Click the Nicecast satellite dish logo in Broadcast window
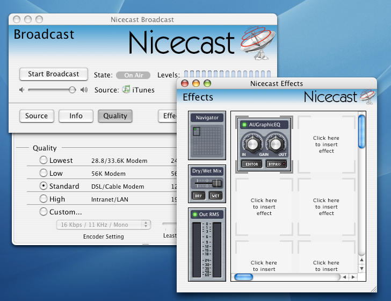391x301 pixels. pos(258,42)
